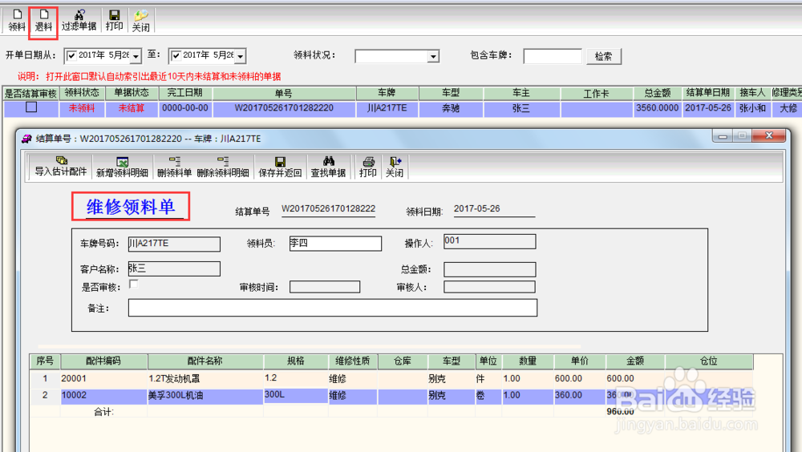Open the end date dropdown arrow
Image resolution: width=802 pixels, height=452 pixels.
click(x=241, y=56)
